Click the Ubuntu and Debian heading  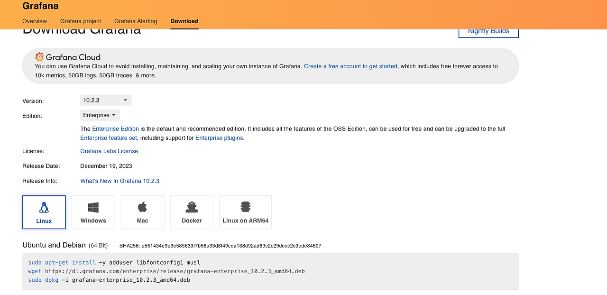coord(54,245)
